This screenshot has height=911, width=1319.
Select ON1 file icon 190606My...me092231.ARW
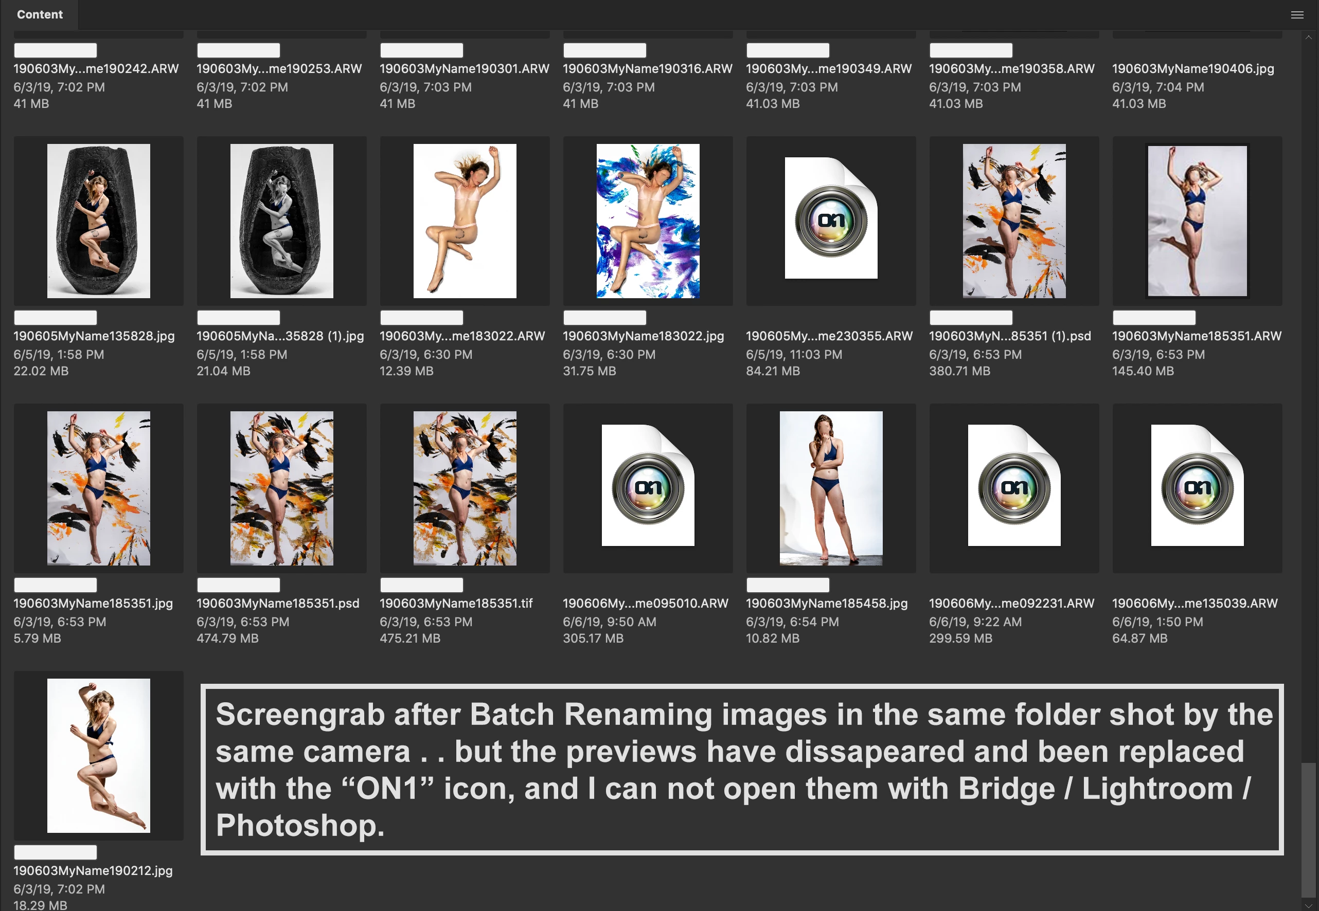pos(1014,485)
